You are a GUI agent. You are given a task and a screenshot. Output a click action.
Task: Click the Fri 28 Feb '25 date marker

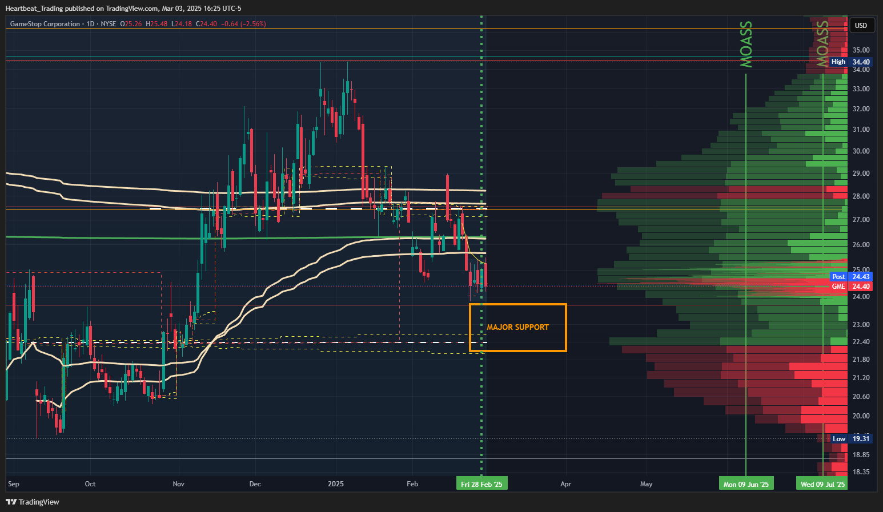(x=481, y=484)
